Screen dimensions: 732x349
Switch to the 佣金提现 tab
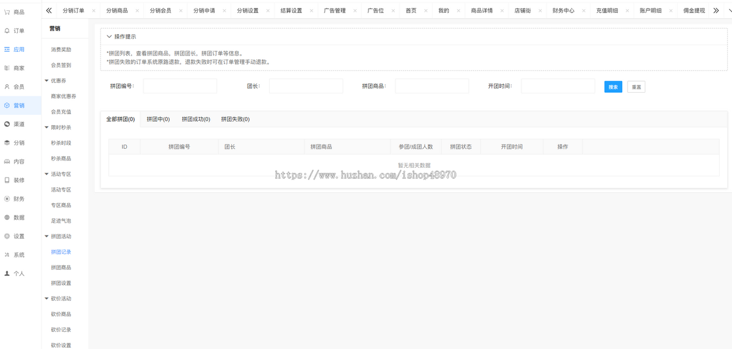click(x=694, y=11)
